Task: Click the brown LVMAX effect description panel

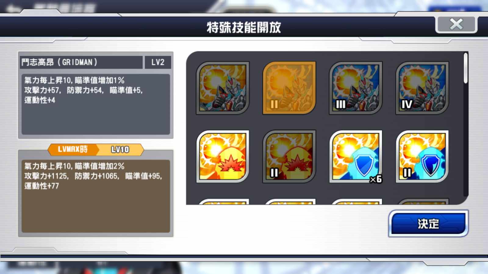Action: point(96,196)
